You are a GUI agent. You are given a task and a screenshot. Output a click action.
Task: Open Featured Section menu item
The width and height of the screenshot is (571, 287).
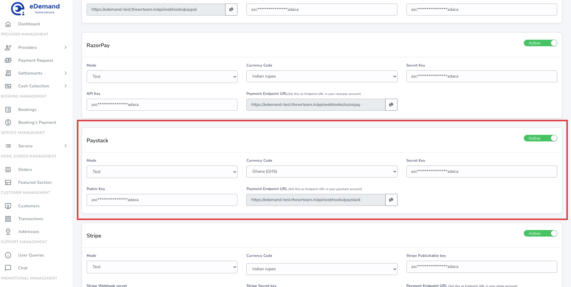coord(35,182)
